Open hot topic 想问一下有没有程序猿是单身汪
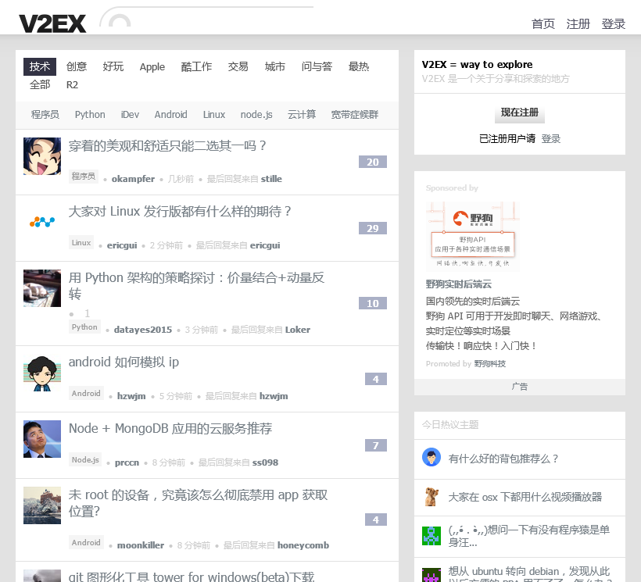The height and width of the screenshot is (582, 641). click(x=529, y=536)
